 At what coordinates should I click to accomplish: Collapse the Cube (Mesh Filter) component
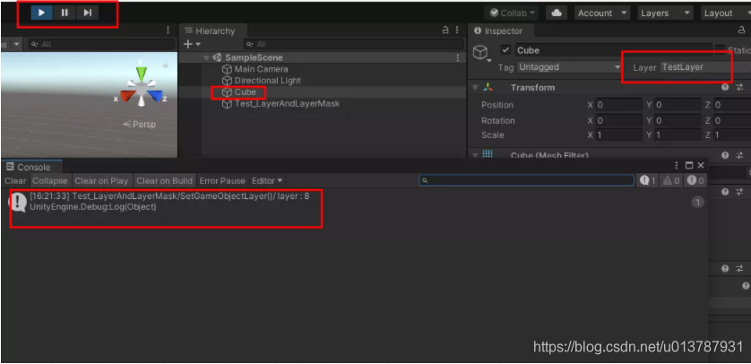click(475, 155)
